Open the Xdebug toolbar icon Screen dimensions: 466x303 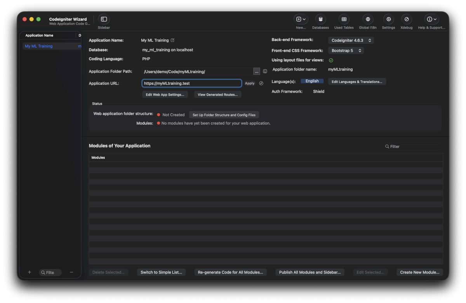pyautogui.click(x=407, y=19)
